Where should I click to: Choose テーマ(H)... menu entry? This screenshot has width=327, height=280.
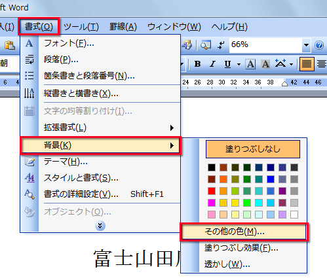(100, 162)
